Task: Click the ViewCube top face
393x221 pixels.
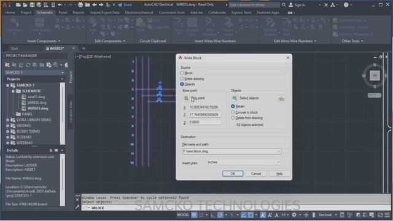Action: point(375,76)
